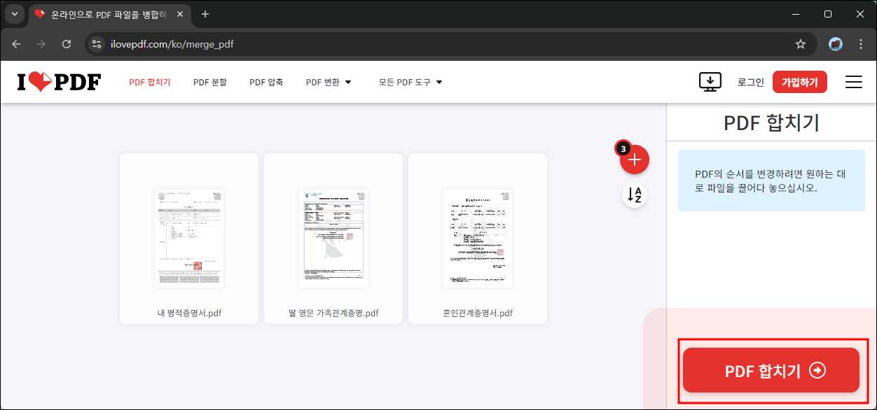877x410 pixels.
Task: Expand the 모든 PDF 도구 dropdown
Action: [x=410, y=82]
